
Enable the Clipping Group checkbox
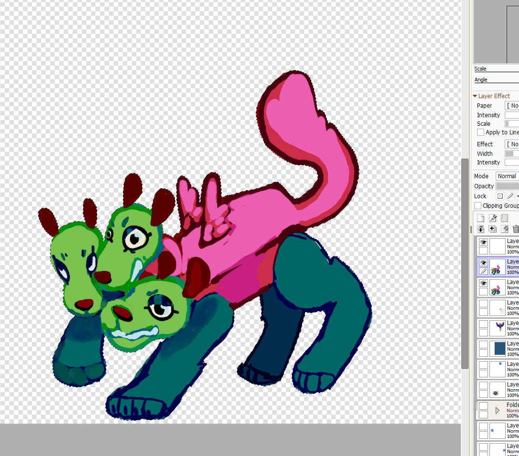coord(478,206)
